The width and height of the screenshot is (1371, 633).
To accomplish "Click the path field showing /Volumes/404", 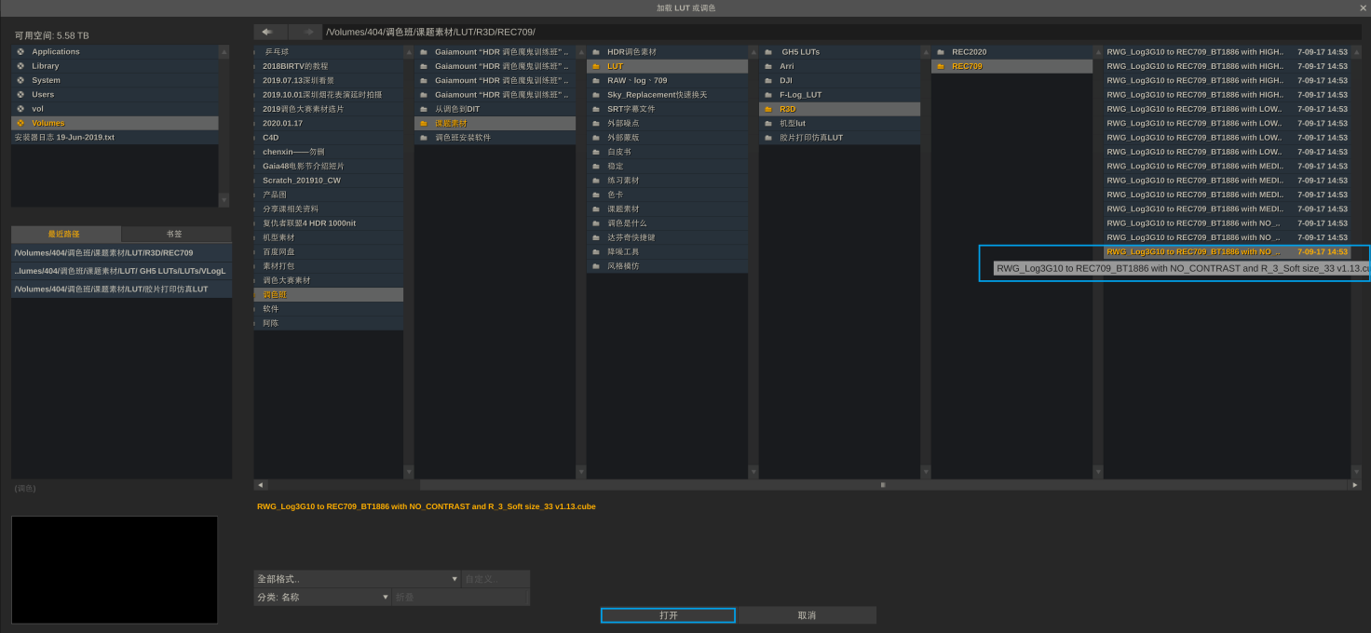I will [838, 32].
